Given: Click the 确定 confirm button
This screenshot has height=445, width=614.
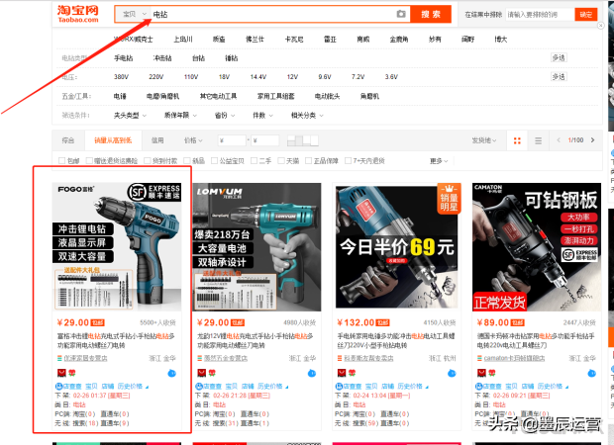Looking at the screenshot, I should 586,15.
